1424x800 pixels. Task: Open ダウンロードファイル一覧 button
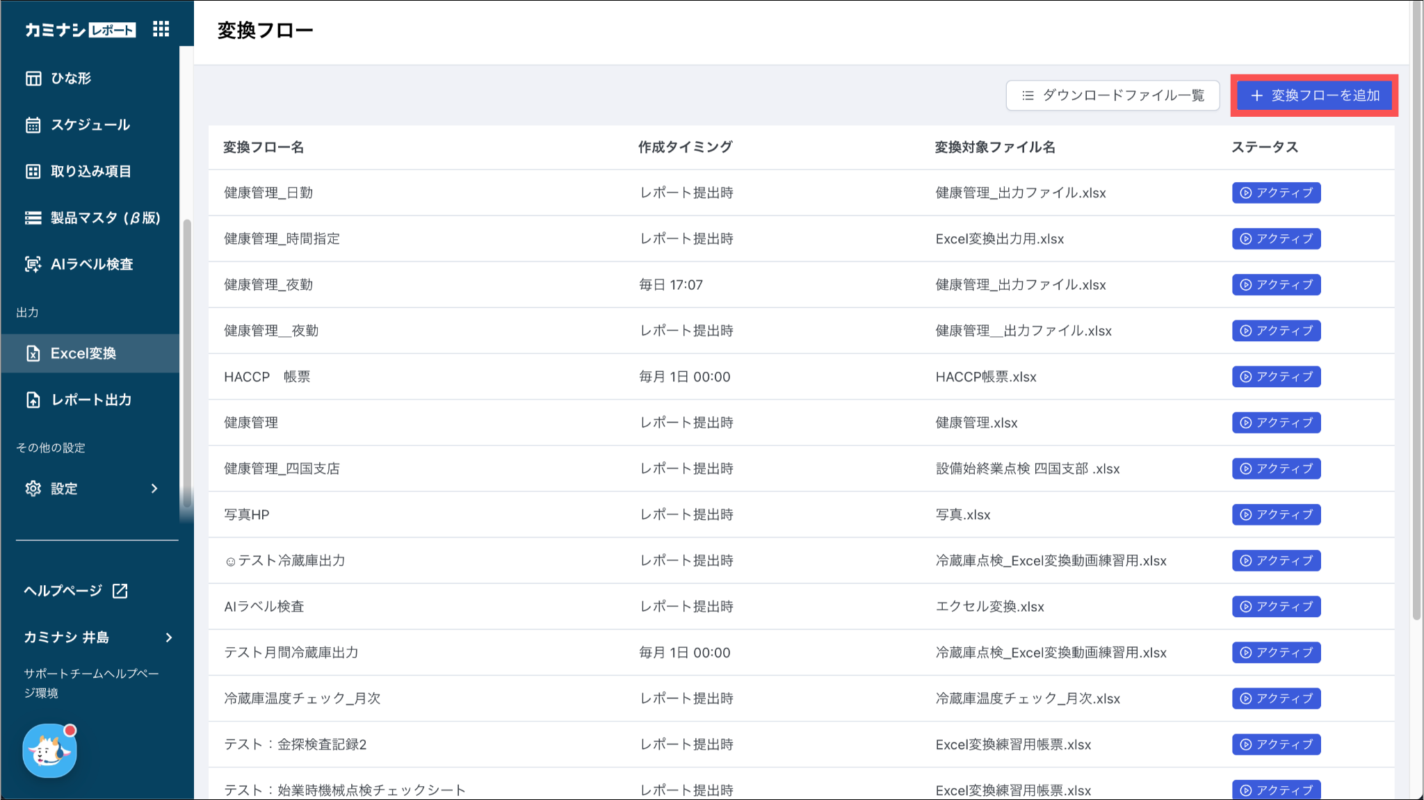tap(1112, 95)
